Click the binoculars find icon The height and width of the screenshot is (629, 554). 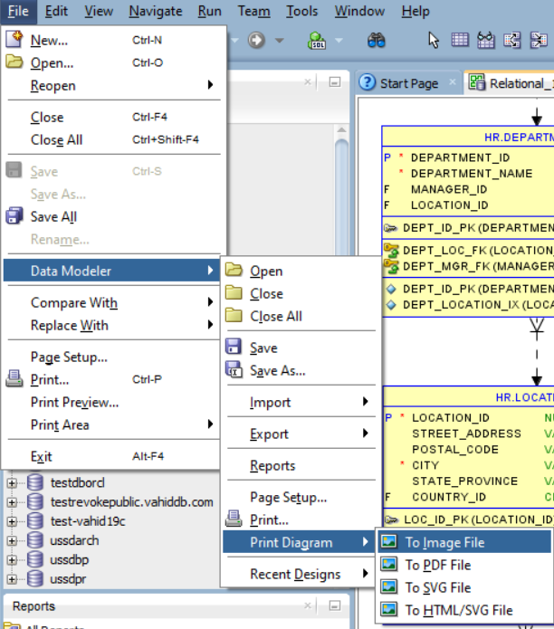click(376, 41)
